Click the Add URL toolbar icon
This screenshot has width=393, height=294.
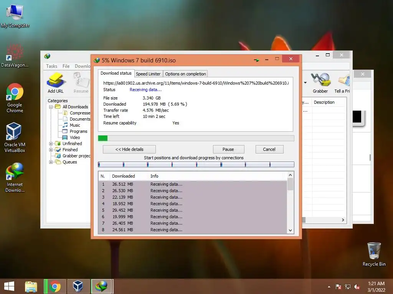tap(56, 83)
